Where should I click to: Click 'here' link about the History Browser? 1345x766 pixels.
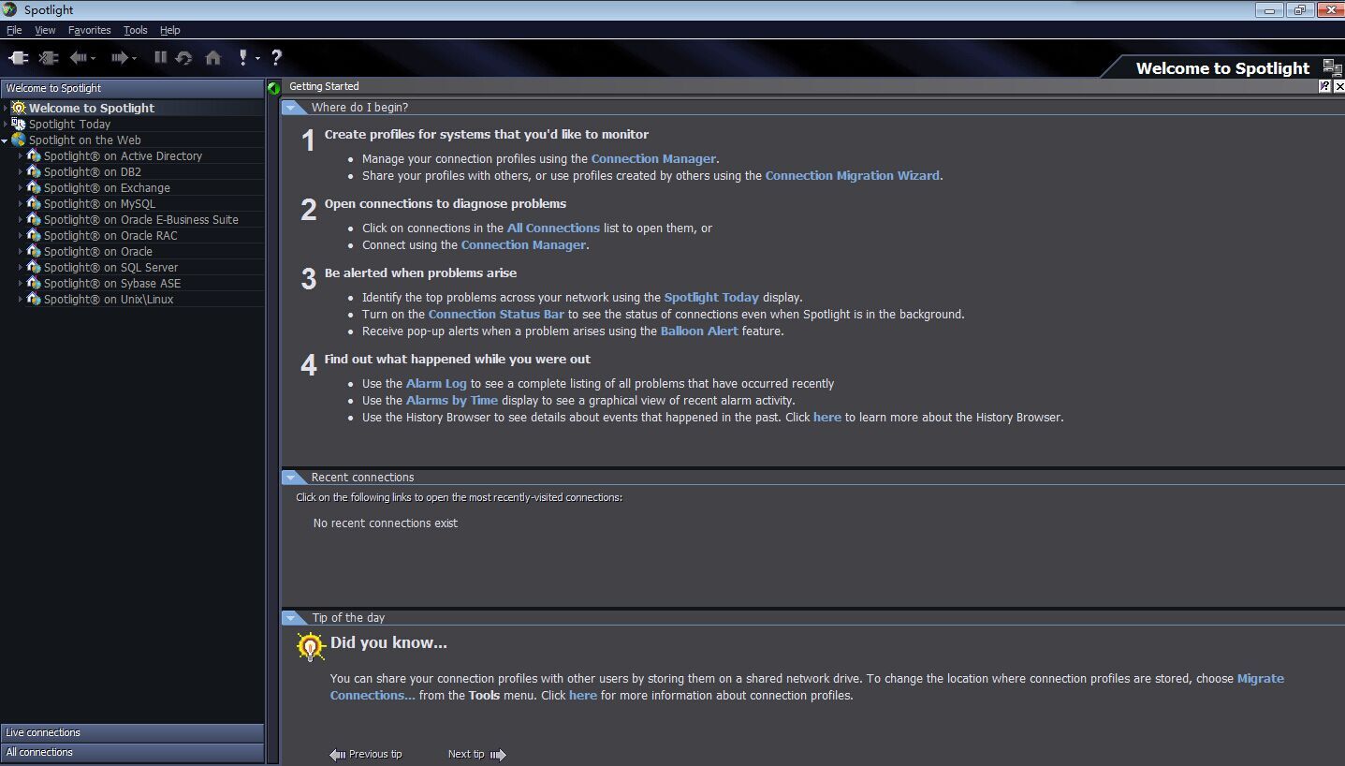[x=827, y=418]
